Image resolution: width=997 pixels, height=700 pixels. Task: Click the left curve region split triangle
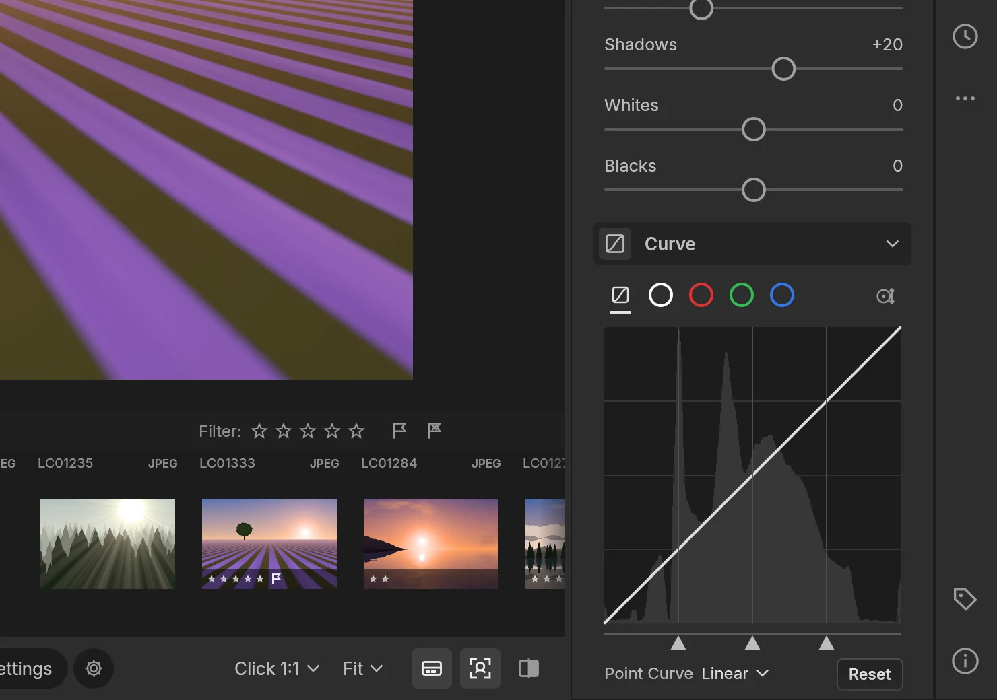678,643
